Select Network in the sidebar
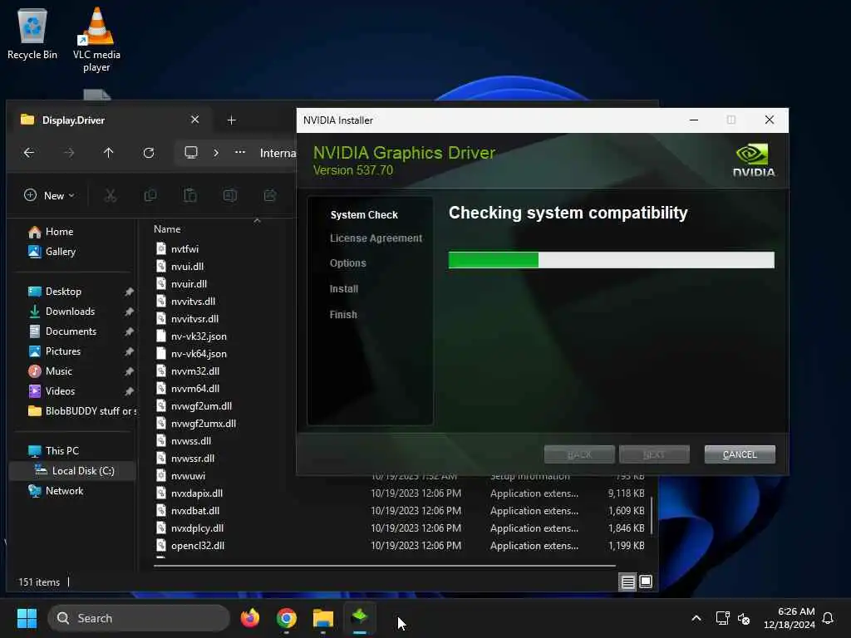The height and width of the screenshot is (638, 851). (x=64, y=491)
